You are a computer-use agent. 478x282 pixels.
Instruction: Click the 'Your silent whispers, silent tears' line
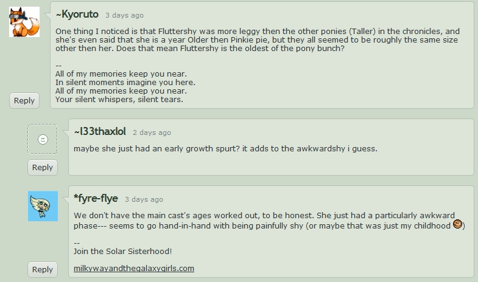(119, 99)
